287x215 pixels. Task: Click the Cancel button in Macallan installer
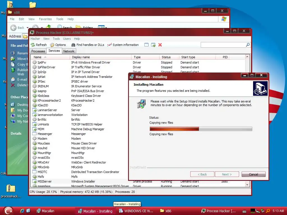tap(253, 174)
